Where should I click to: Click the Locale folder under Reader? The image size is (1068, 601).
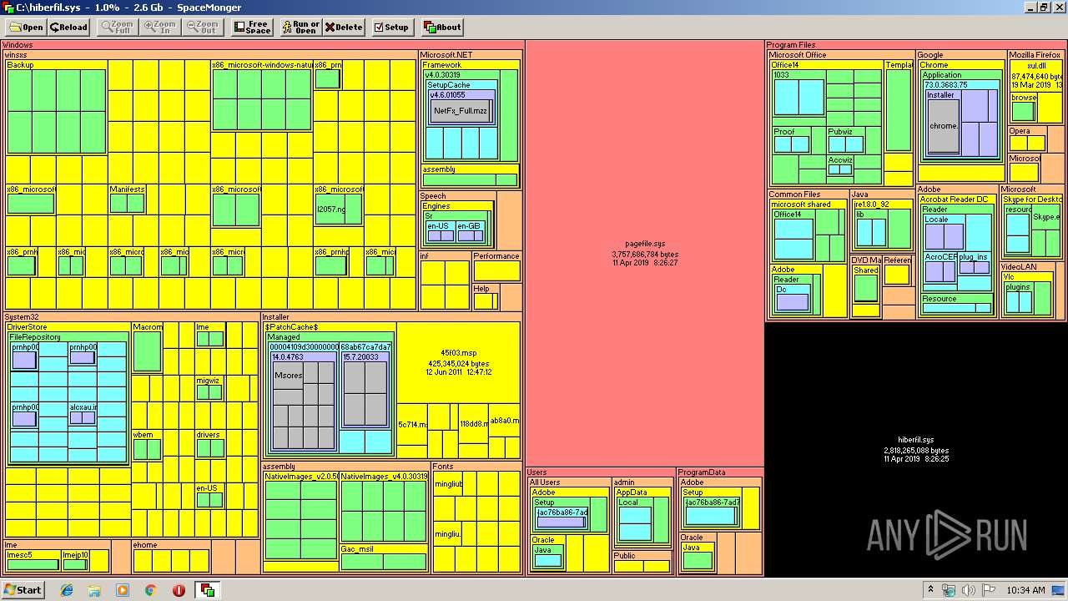pyautogui.click(x=945, y=233)
